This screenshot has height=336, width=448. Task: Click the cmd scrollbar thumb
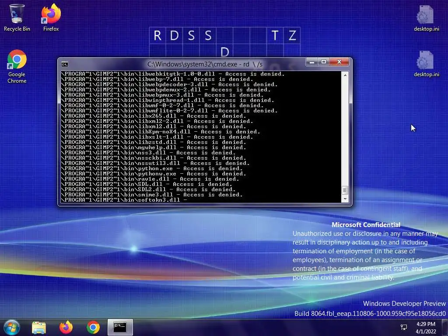tap(345, 190)
